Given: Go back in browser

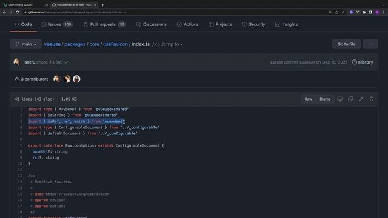Looking at the screenshot, I should [x=4, y=12].
